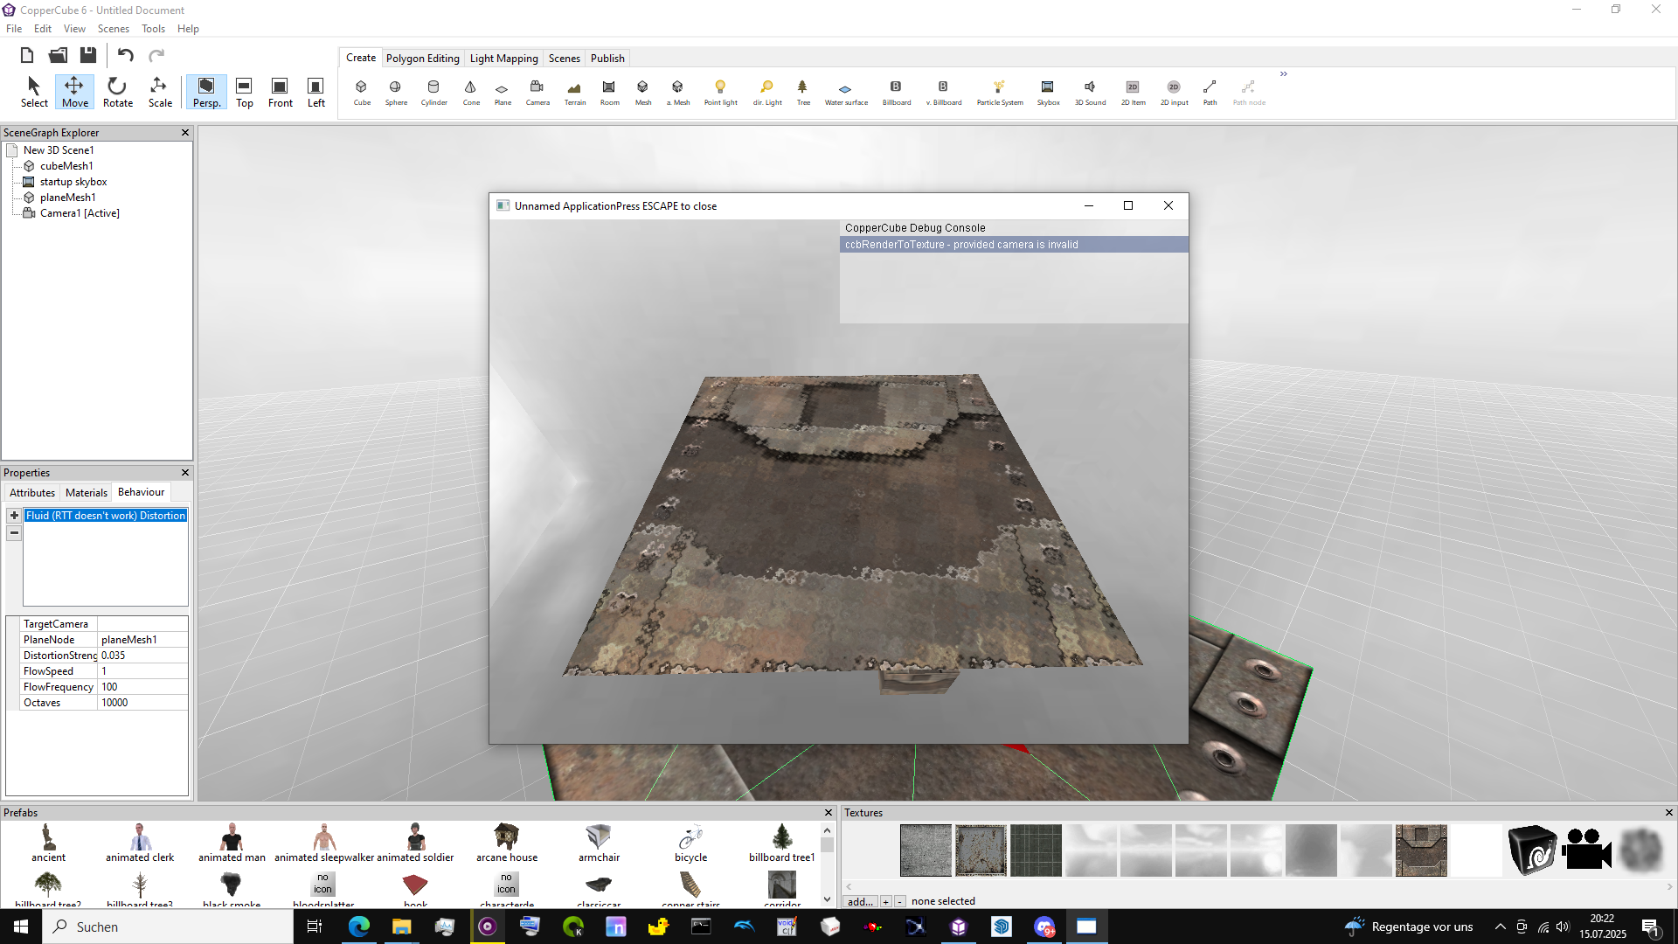Click the Open file icon
This screenshot has width=1678, height=944.
pos(58,55)
